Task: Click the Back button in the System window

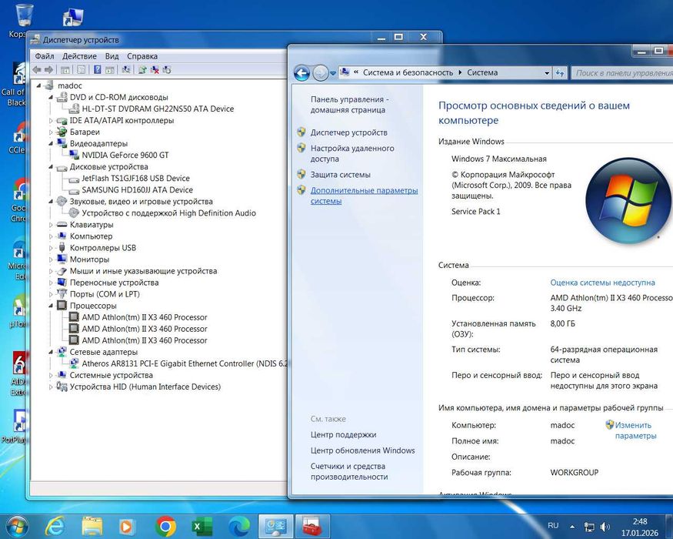Action: tap(302, 73)
